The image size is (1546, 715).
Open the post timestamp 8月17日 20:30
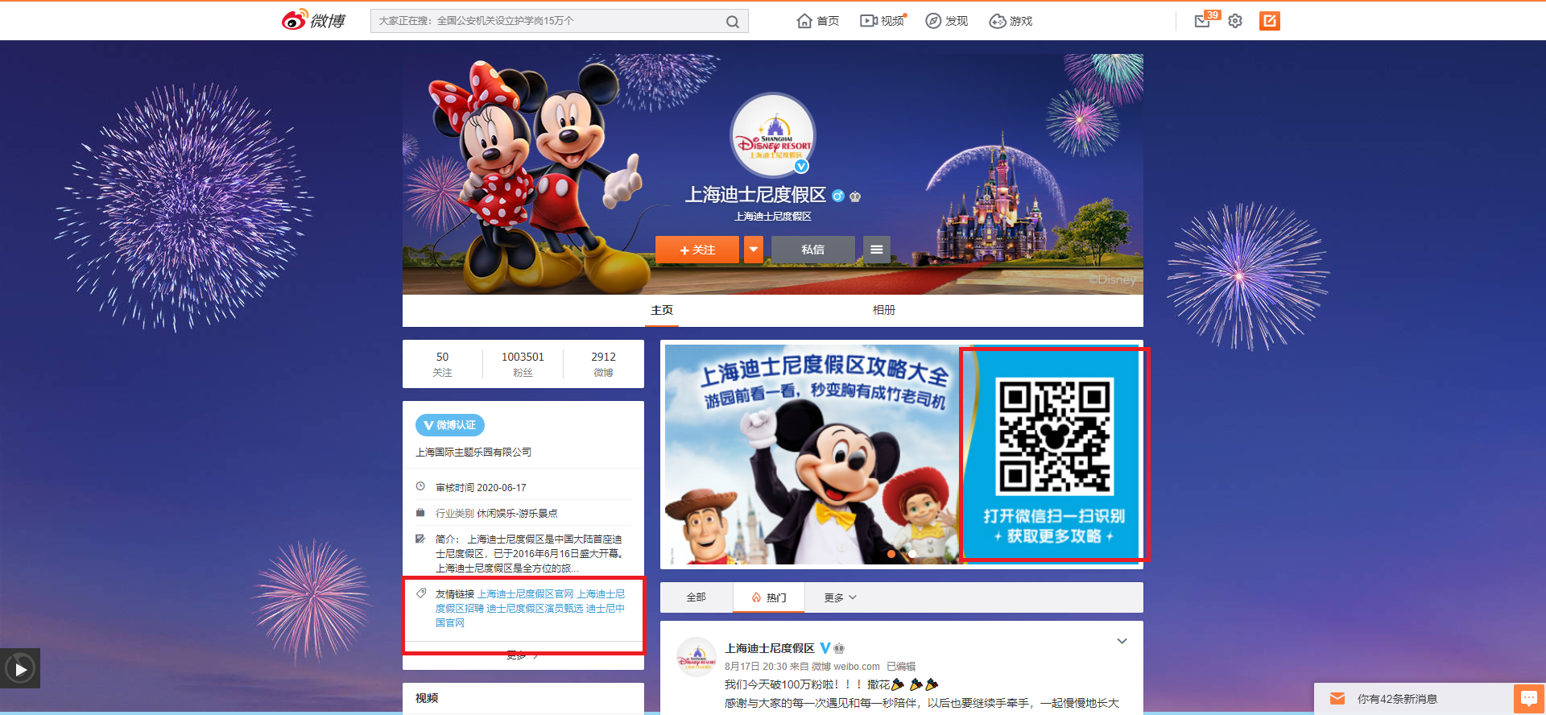(x=755, y=667)
